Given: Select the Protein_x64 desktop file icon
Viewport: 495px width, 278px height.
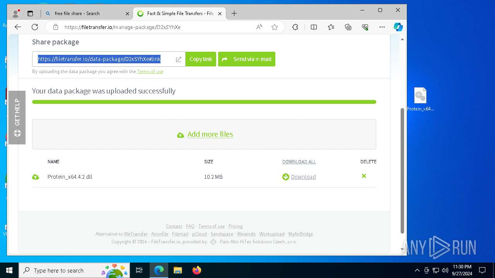Looking at the screenshot, I should (x=420, y=99).
